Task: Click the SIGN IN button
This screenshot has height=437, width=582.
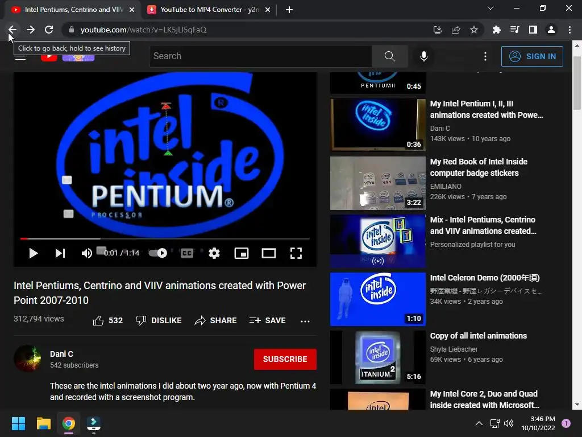Action: (x=532, y=56)
